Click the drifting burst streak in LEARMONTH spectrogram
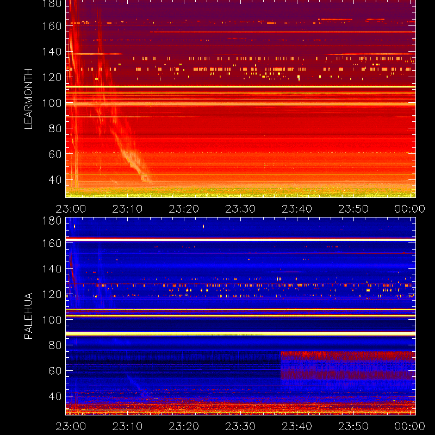This screenshot has width=435, height=435. 130,156
